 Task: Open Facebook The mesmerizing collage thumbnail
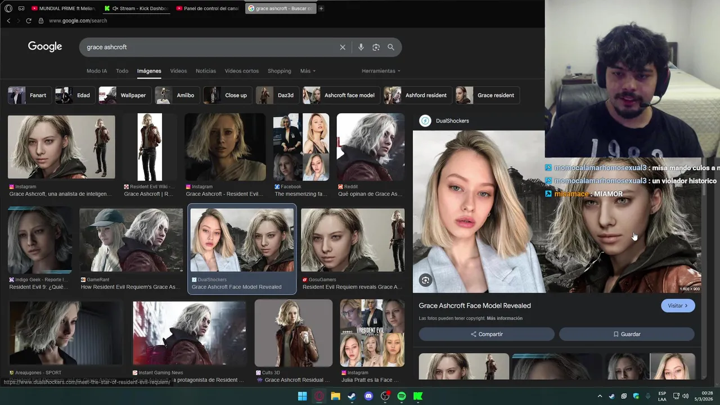301,147
